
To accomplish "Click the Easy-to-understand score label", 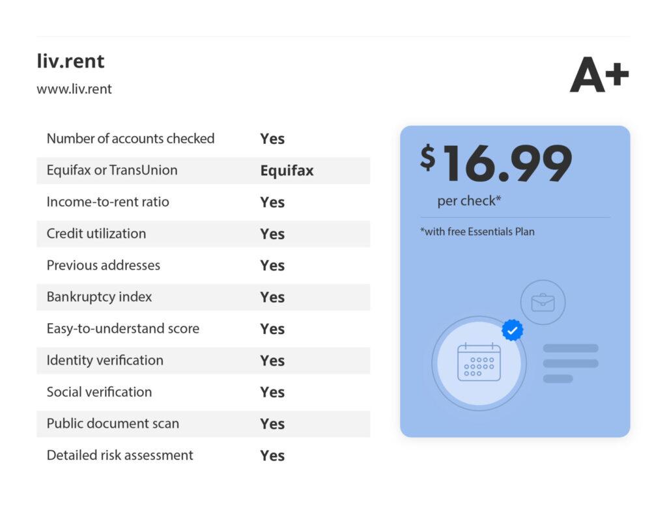I will coord(123,329).
